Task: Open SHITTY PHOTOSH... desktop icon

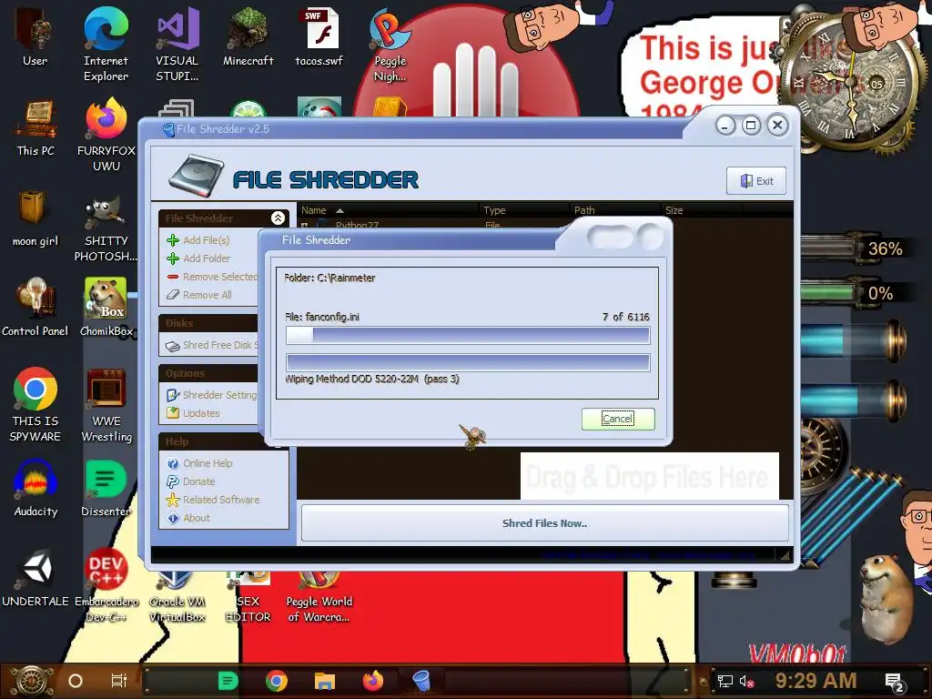Action: 106,229
